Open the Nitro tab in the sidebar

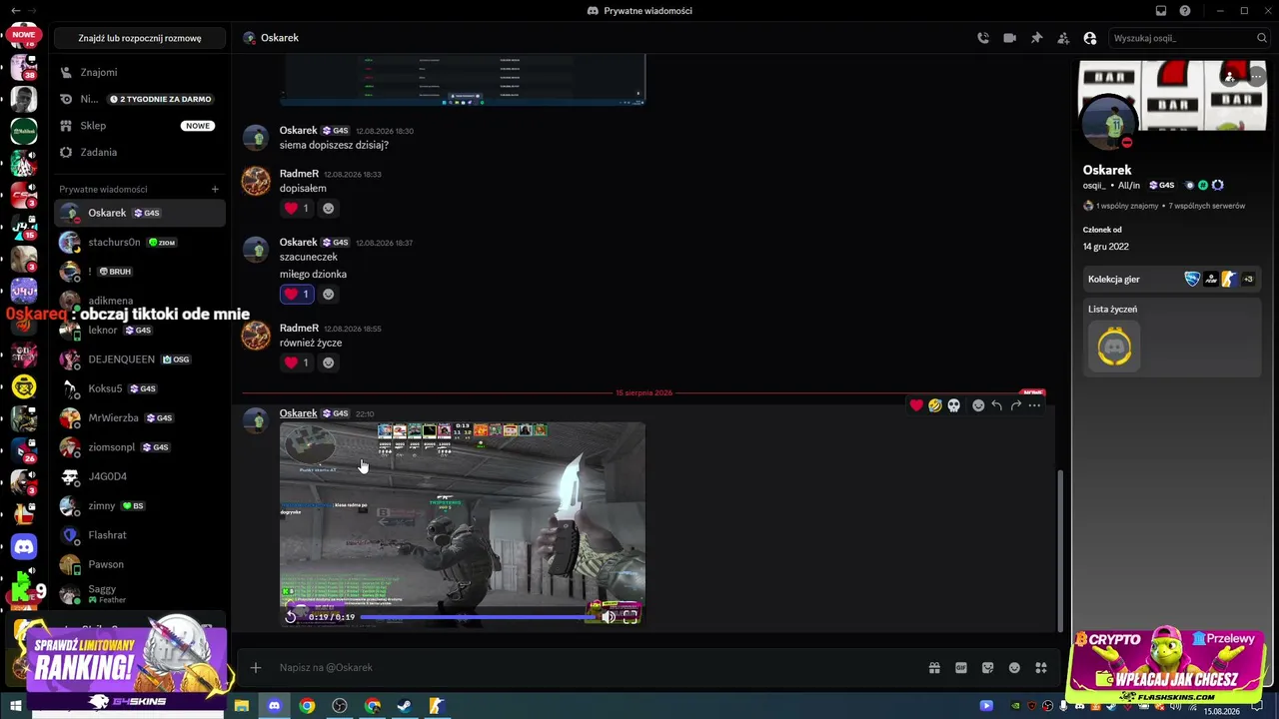tap(140, 99)
